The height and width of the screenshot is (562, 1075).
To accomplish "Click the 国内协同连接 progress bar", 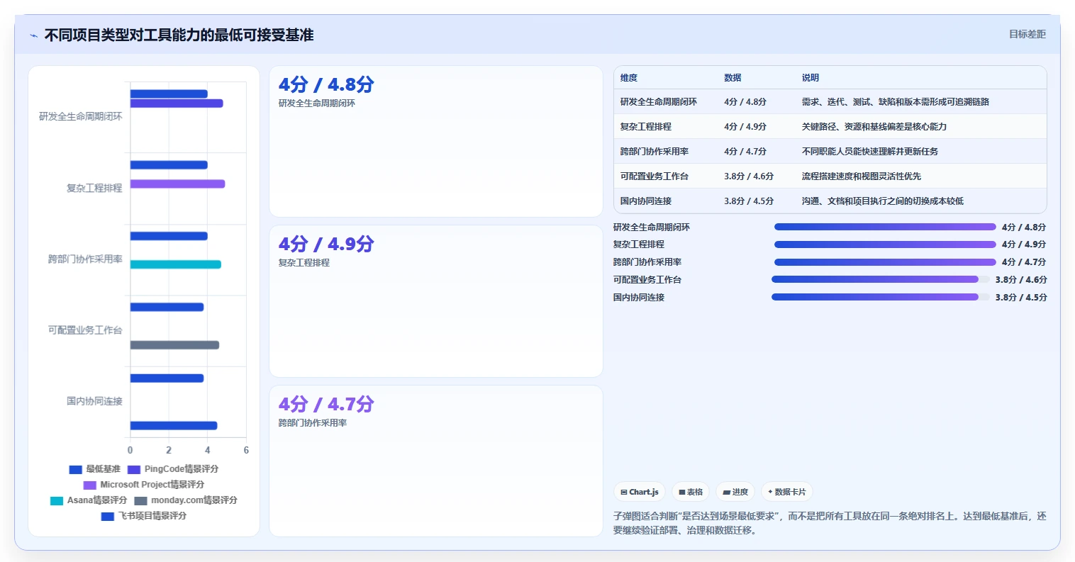I will (881, 297).
